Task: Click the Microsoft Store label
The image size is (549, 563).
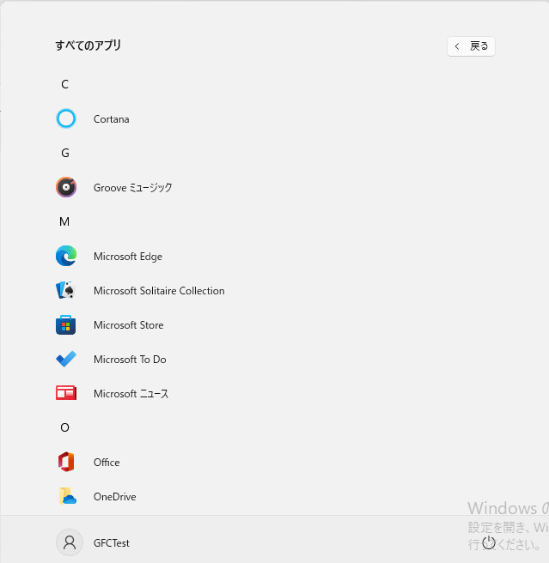Action: [129, 325]
